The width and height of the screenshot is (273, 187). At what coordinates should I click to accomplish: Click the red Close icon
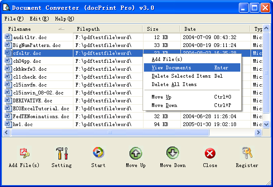coord(210,153)
